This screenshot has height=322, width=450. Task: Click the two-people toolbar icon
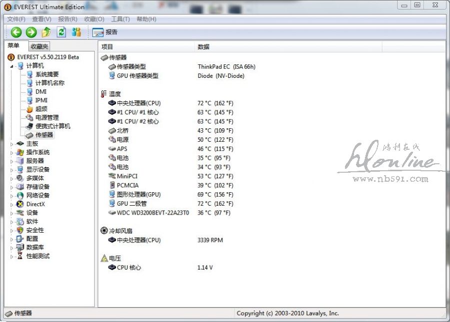76,32
